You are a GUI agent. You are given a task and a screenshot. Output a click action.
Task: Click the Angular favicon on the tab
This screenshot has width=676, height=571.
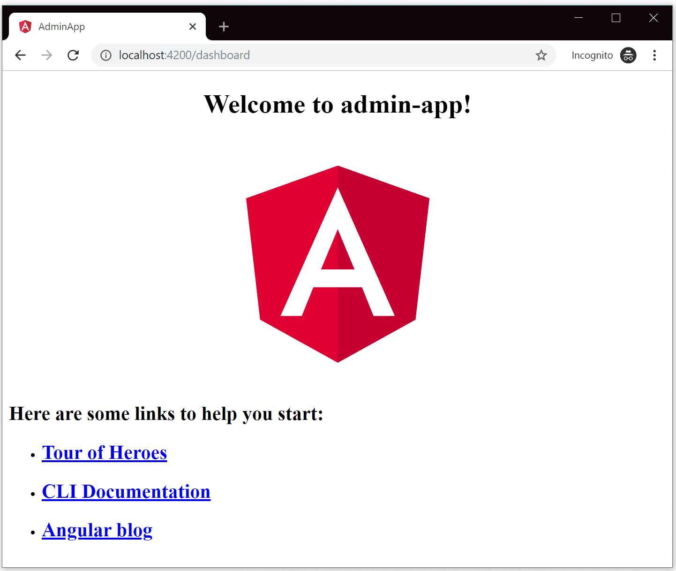25,27
